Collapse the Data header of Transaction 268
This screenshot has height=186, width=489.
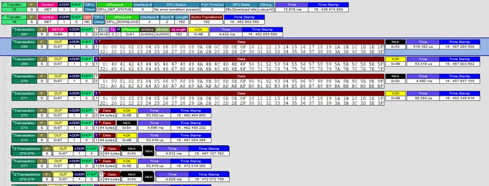[x=241, y=42]
